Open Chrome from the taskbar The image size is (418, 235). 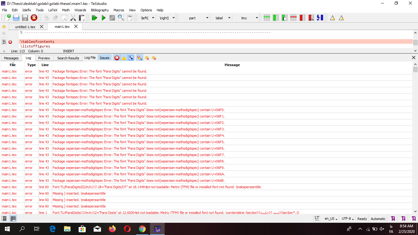point(142,229)
